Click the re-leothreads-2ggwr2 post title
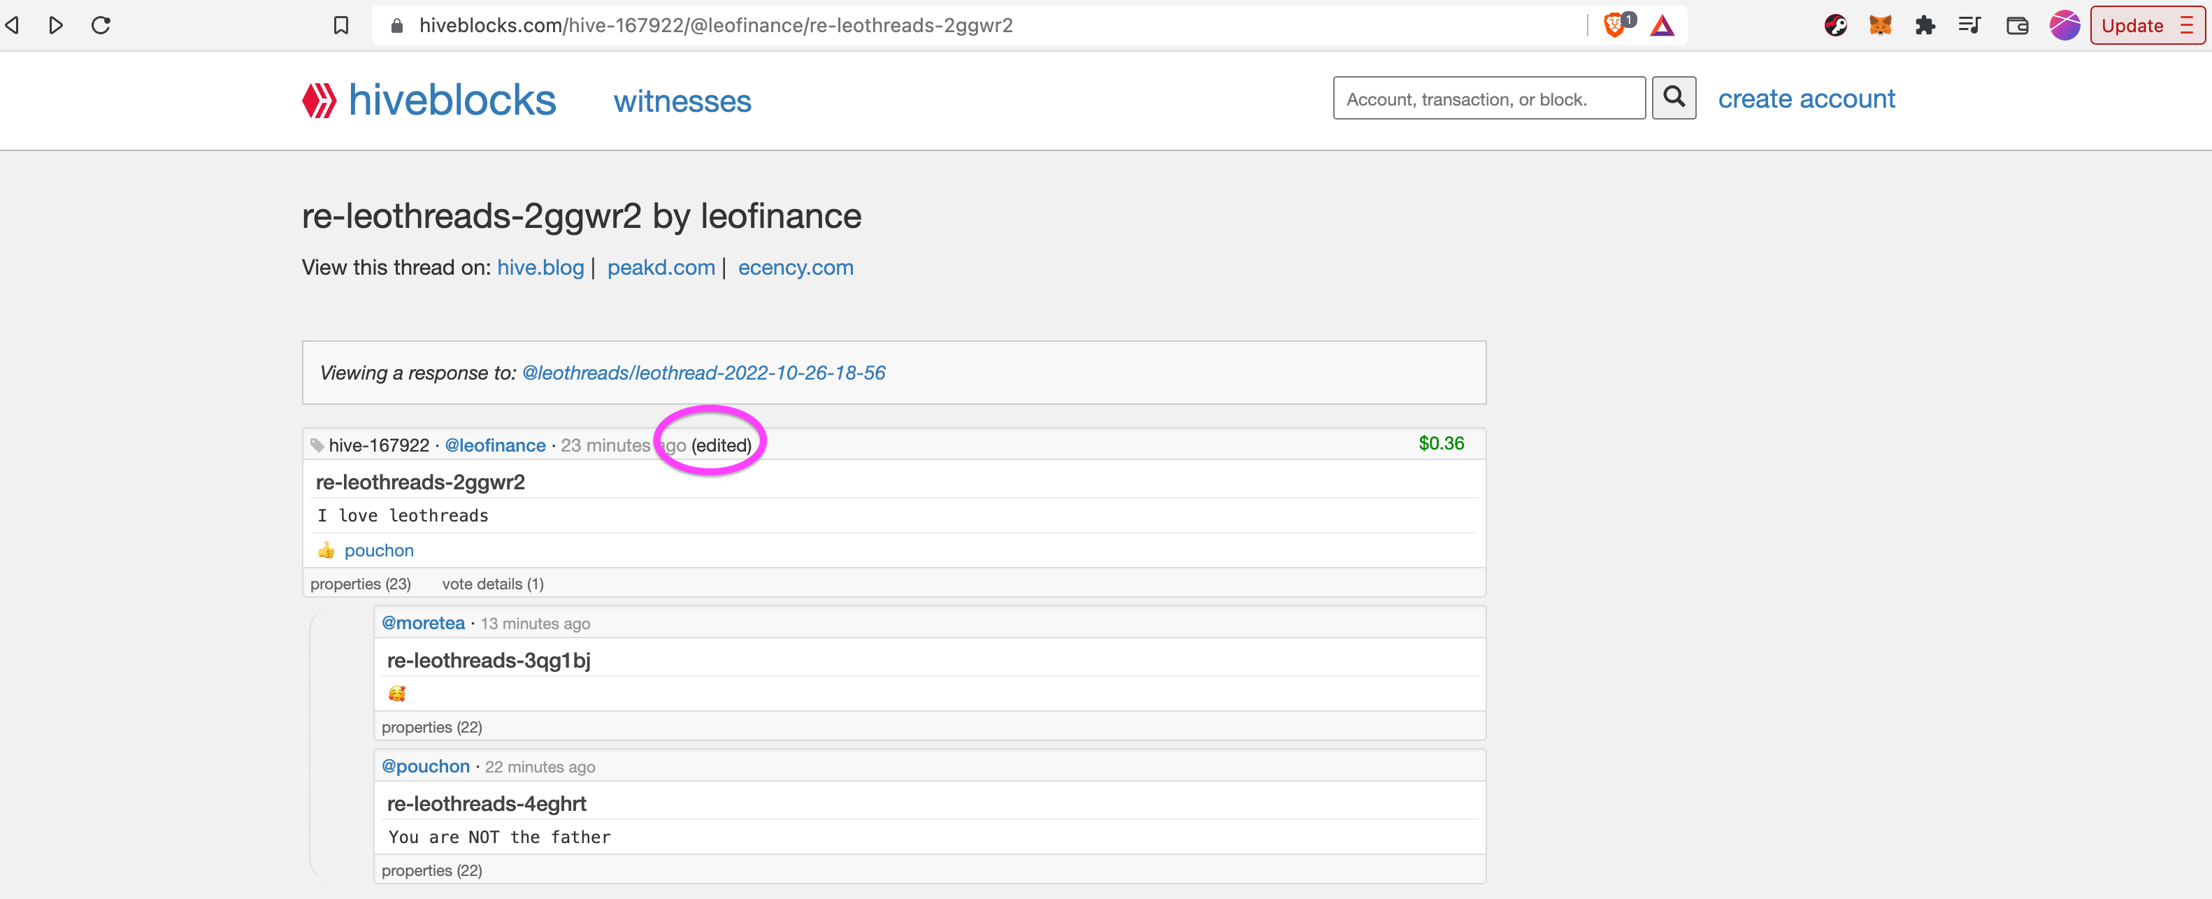This screenshot has height=899, width=2212. point(420,482)
